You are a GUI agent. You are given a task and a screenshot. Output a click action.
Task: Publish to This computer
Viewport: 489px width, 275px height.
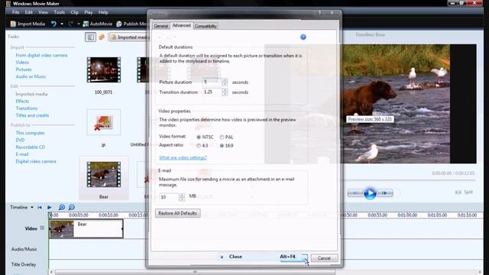30,133
